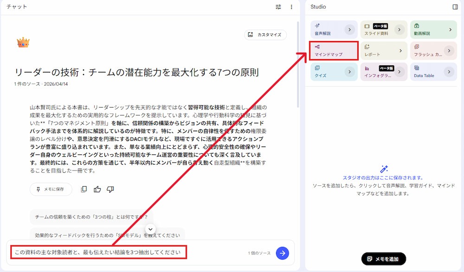This screenshot has height=272, width=464.
Task: Create スライド資料 slide deck
Action: pos(384,30)
